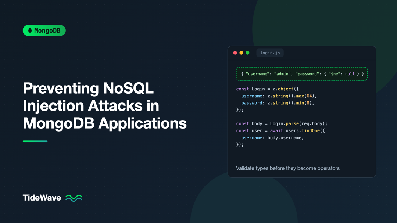
Task: Click the TideWave wave logo icon
Action: click(x=74, y=198)
